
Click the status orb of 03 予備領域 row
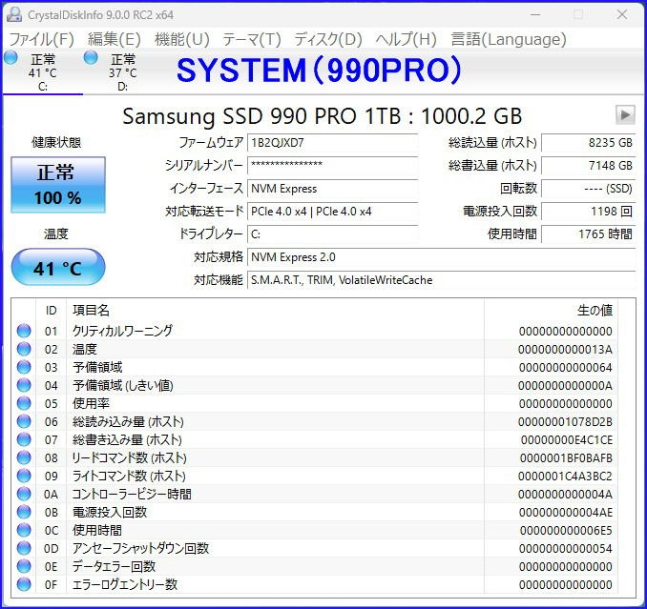[24, 367]
